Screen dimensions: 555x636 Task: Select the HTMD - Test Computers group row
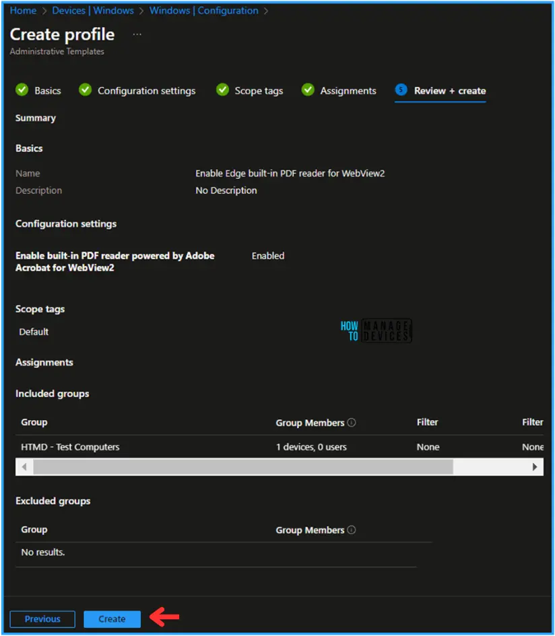click(x=280, y=447)
